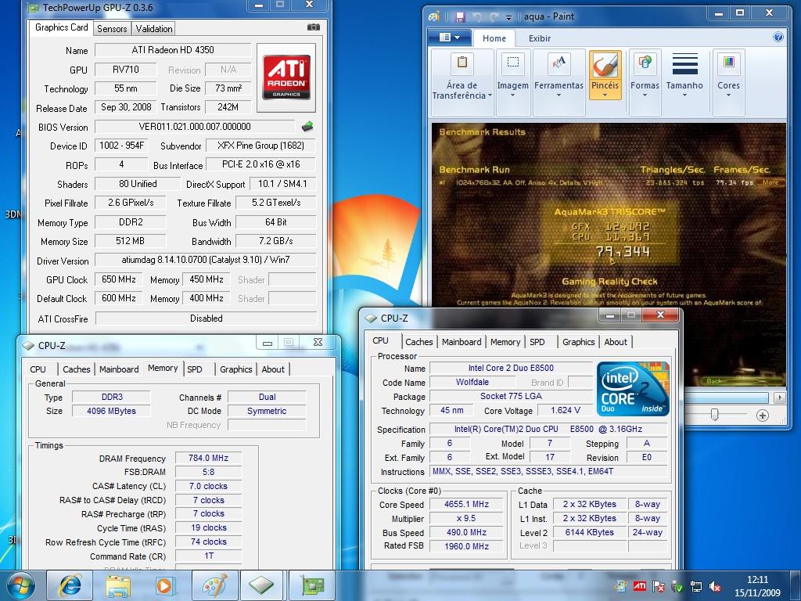
Task: Click the DRAM Frequency 784.0 MHz value
Action: (x=208, y=458)
